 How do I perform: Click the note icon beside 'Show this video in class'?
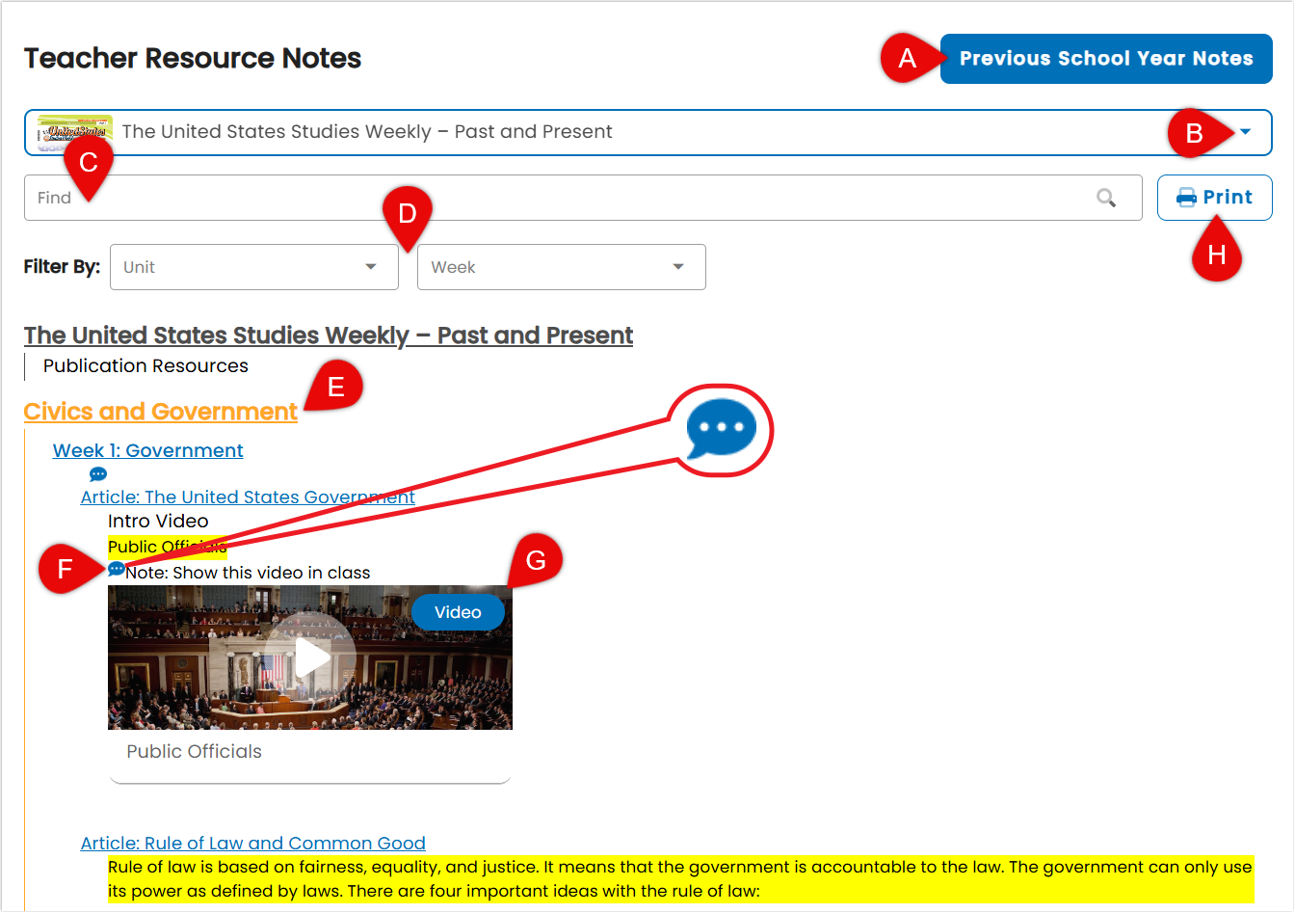click(116, 570)
